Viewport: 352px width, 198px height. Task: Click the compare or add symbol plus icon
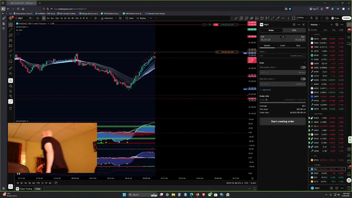(38, 18)
